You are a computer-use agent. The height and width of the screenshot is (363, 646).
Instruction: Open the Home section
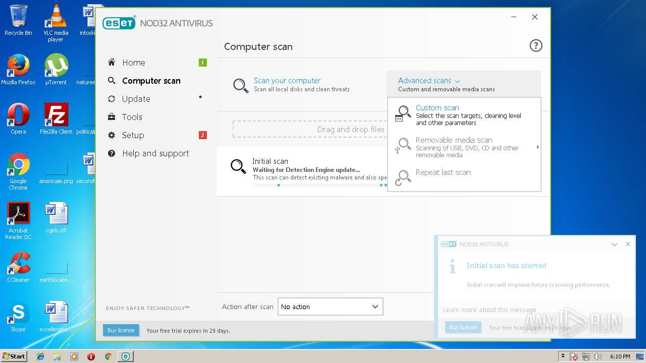coord(133,63)
